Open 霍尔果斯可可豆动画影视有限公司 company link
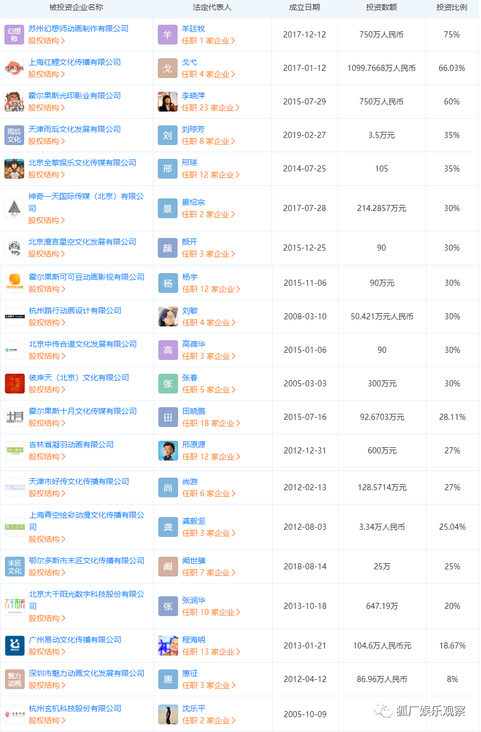The image size is (481, 732). tap(87, 277)
